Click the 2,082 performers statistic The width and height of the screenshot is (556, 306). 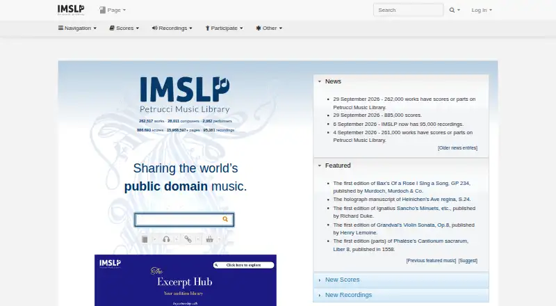tap(217, 121)
